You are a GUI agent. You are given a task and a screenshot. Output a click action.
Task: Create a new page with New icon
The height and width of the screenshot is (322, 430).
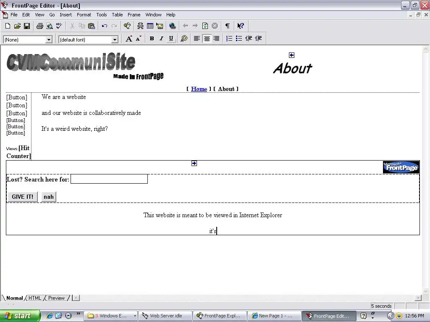tap(8, 26)
